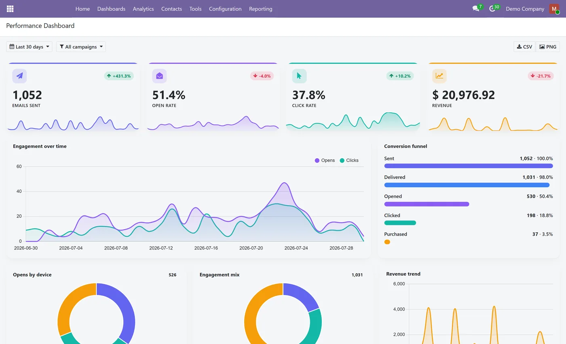Viewport: 566px width, 344px height.
Task: Click the Purchased funnel progress bar
Action: (x=387, y=242)
